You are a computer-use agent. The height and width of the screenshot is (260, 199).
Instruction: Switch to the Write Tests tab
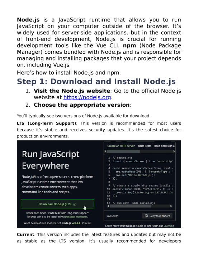coord(144,146)
